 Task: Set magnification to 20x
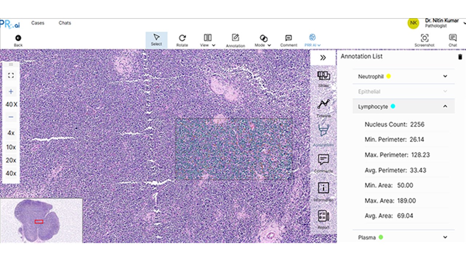tap(11, 160)
